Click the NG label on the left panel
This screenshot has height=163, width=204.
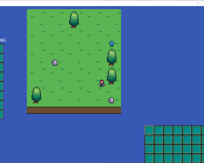[3, 40]
